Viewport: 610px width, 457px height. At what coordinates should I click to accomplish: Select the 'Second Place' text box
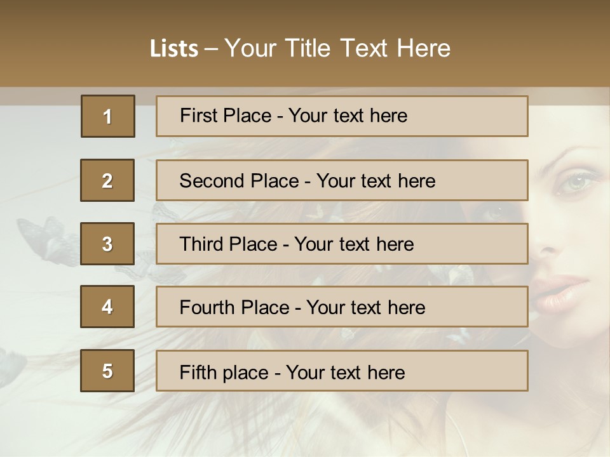point(342,180)
